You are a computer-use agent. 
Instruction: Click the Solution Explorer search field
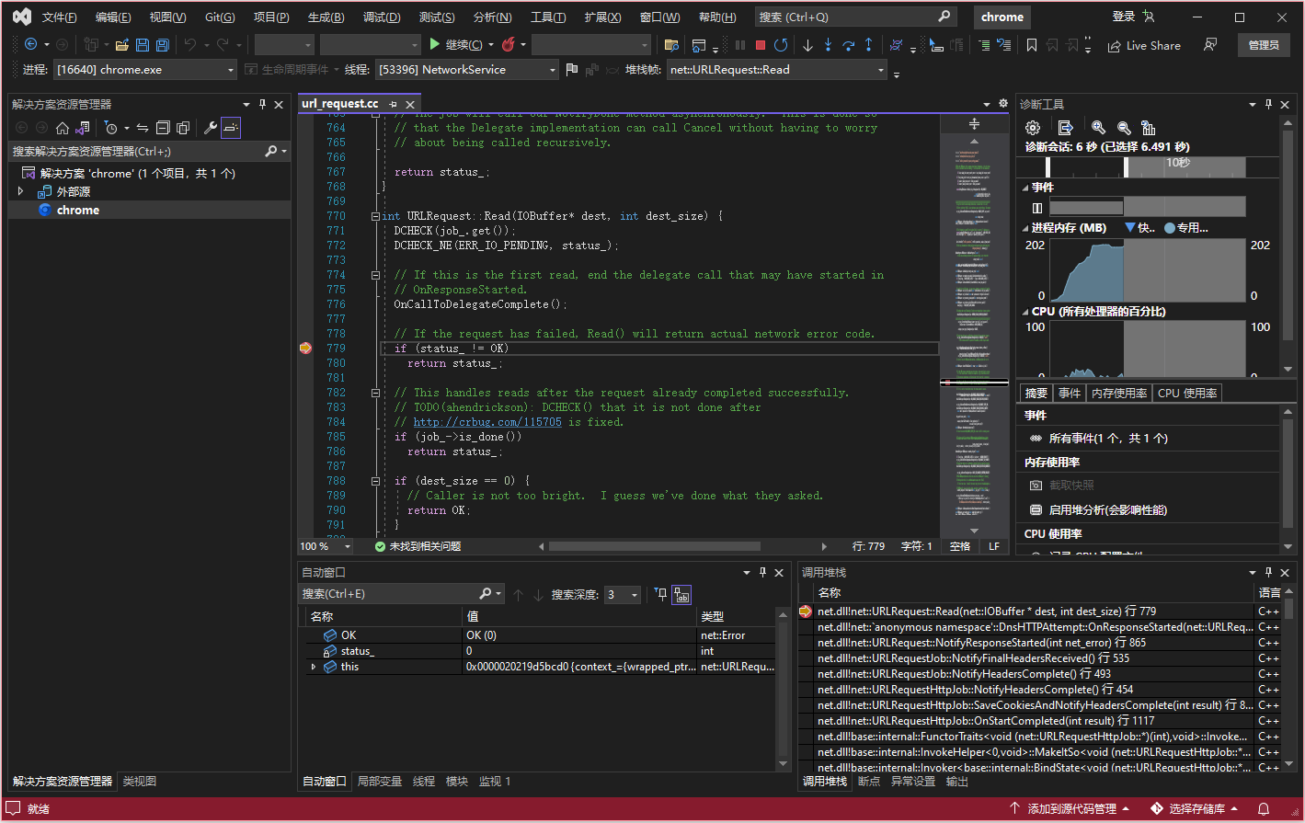click(149, 152)
